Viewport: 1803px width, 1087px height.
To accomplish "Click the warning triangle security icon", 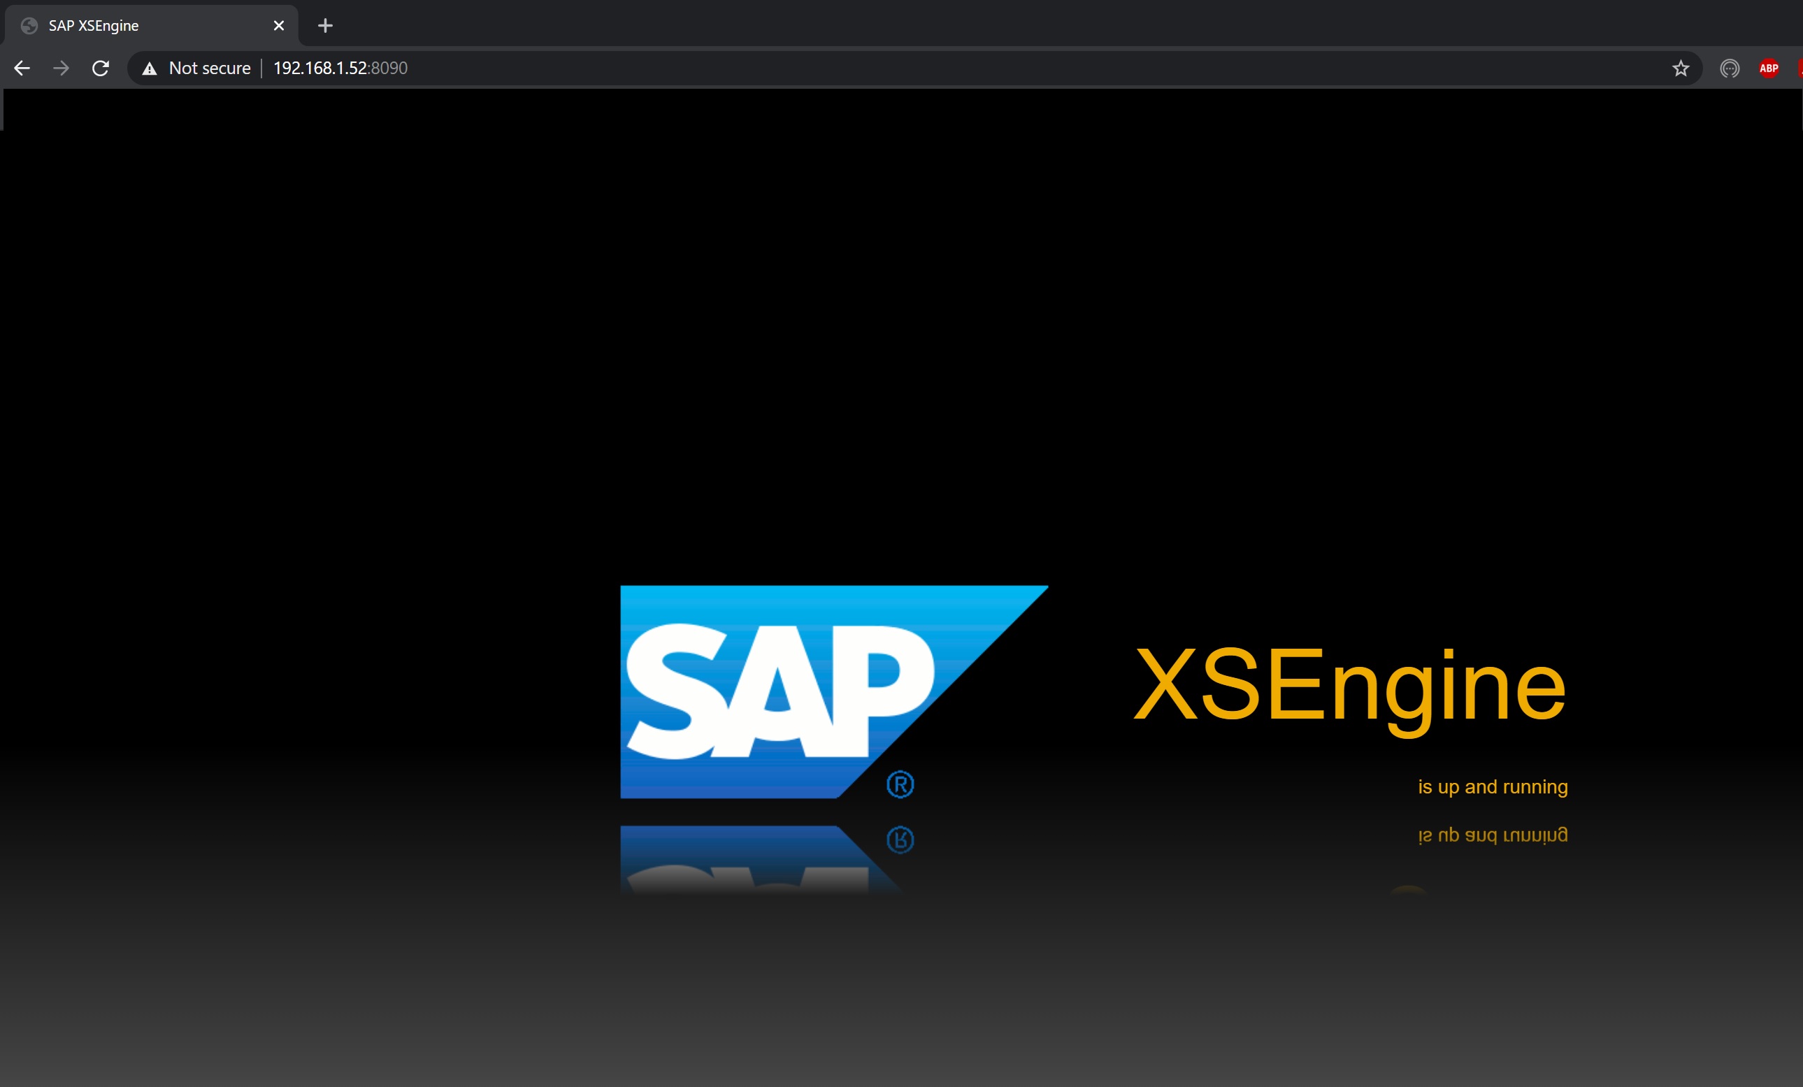I will (x=150, y=69).
